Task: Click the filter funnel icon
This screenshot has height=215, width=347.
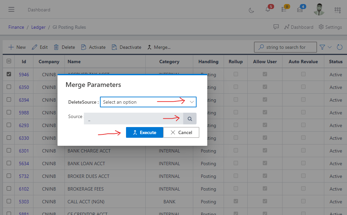Action: click(322, 47)
